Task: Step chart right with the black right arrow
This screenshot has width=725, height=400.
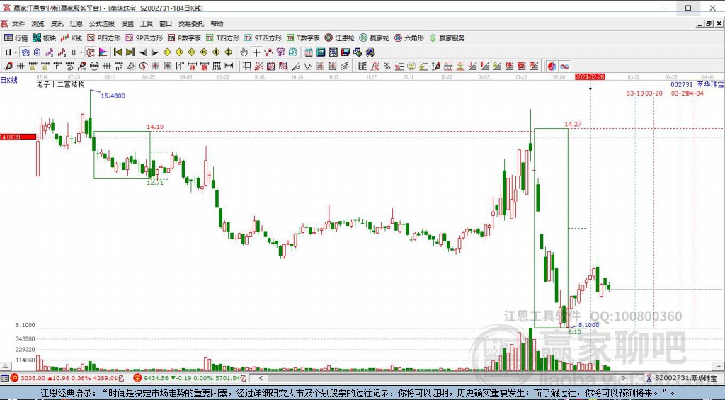Action: point(155,52)
